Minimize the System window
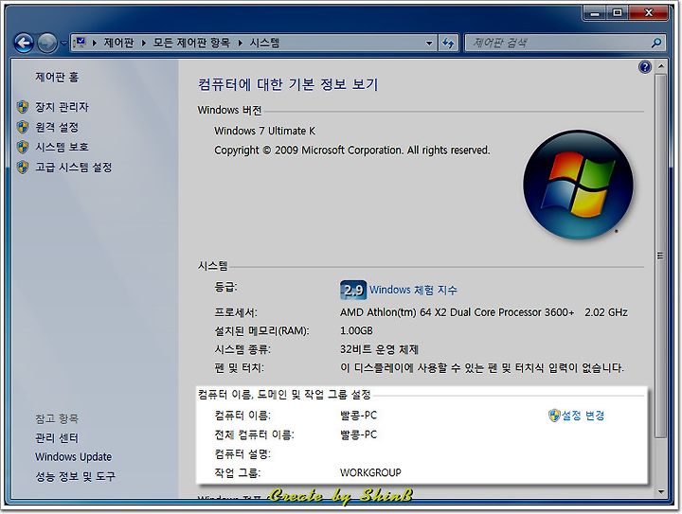682x514 pixels. (x=595, y=13)
